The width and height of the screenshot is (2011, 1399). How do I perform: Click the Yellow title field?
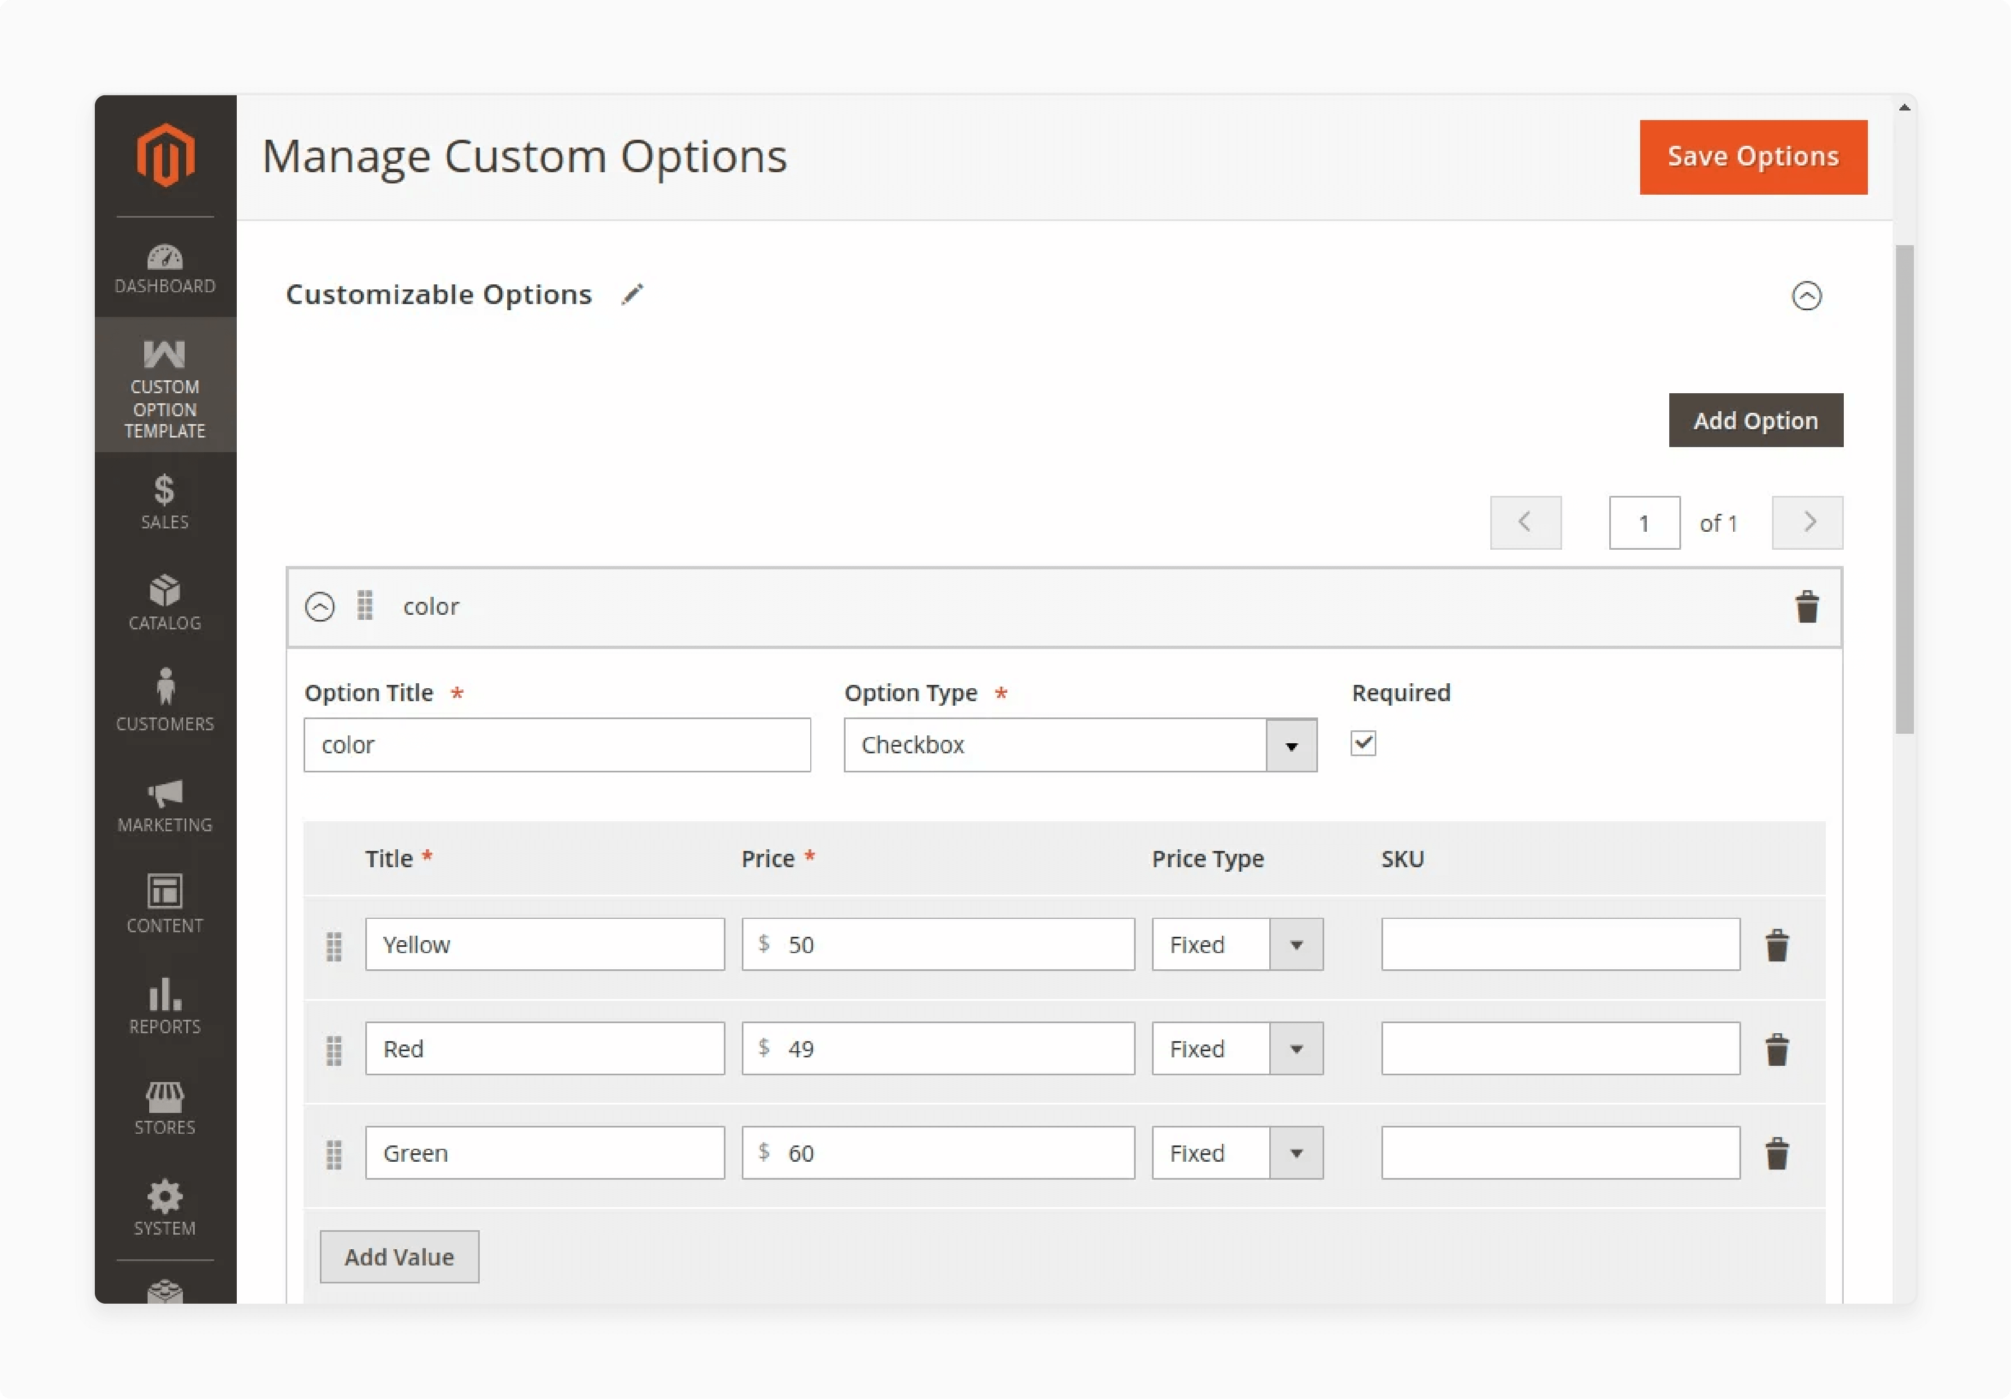(545, 945)
